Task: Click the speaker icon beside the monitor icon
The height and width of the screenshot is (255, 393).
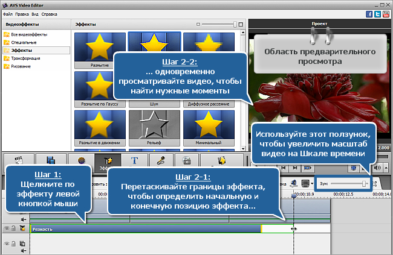Action: click(293, 184)
